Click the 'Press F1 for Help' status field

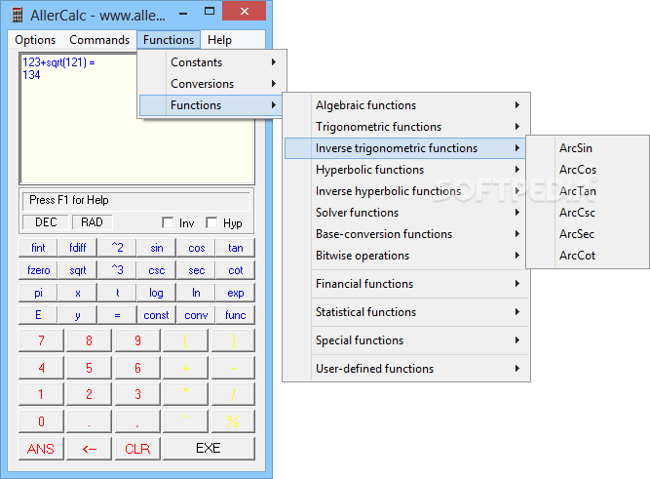pyautogui.click(x=136, y=201)
